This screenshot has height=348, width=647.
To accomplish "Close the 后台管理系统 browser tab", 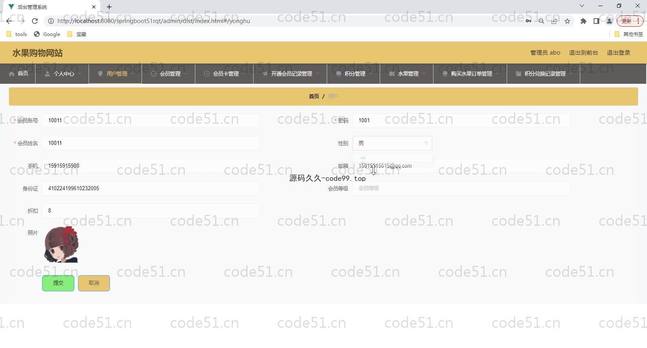I will pos(94,7).
